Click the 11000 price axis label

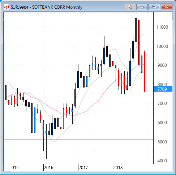162,27
